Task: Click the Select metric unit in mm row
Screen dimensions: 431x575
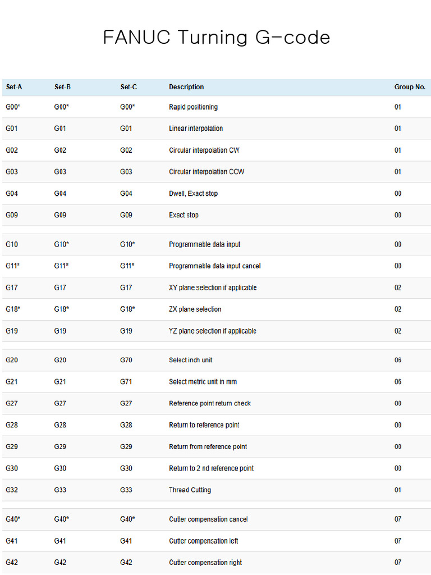Action: (x=217, y=382)
